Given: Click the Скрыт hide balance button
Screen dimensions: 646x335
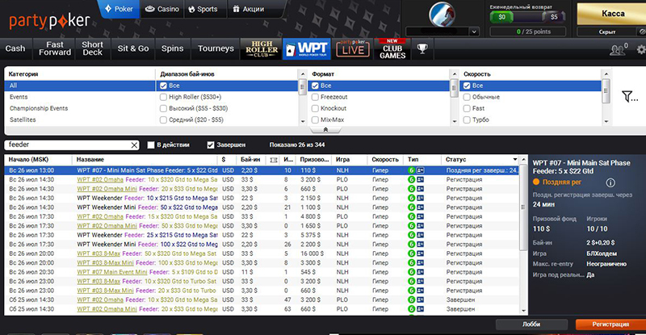Looking at the screenshot, I should (x=607, y=31).
